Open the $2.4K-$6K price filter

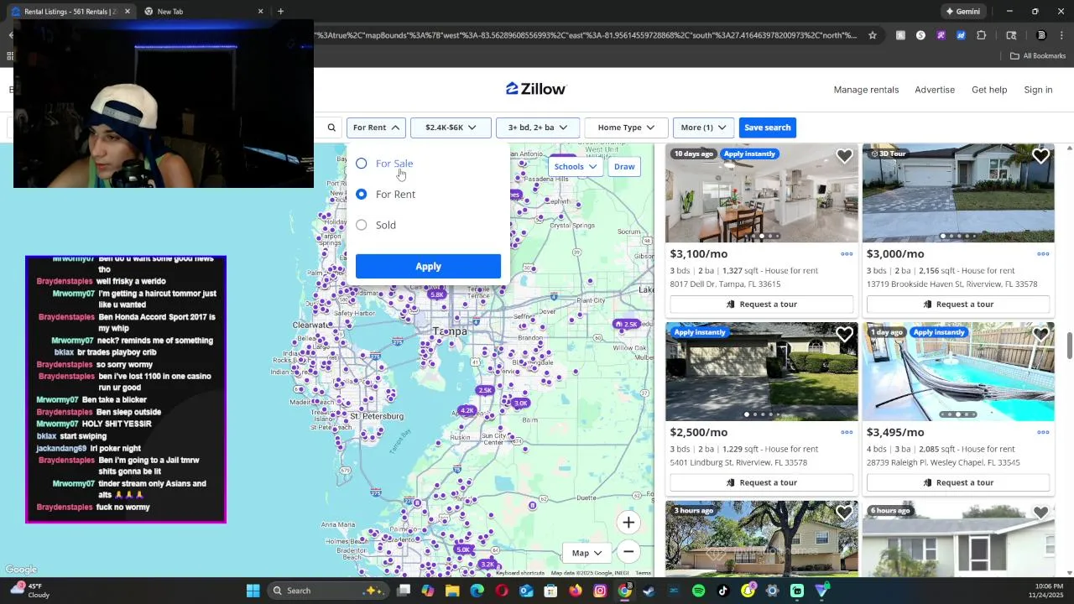451,128
